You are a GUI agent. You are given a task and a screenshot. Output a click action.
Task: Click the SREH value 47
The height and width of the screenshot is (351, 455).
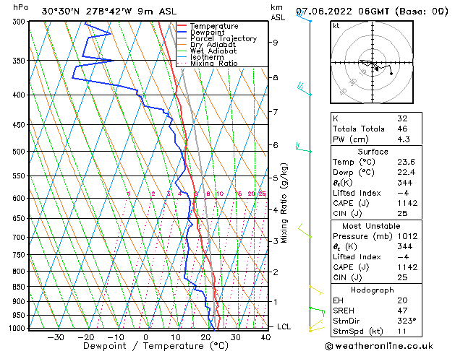[x=402, y=311]
